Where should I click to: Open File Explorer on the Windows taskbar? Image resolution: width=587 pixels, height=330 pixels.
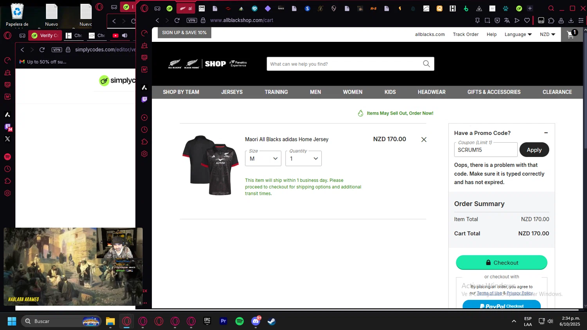pyautogui.click(x=110, y=321)
